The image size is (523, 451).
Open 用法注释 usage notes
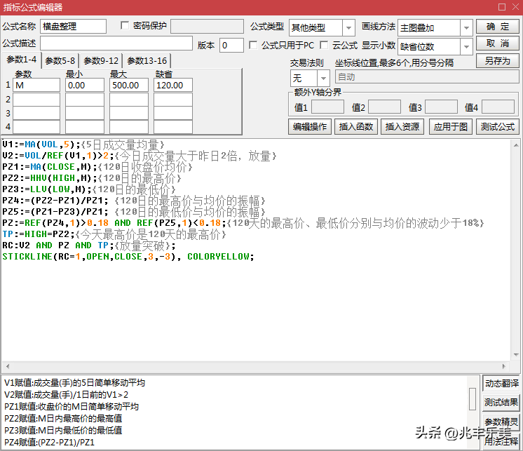[501, 441]
